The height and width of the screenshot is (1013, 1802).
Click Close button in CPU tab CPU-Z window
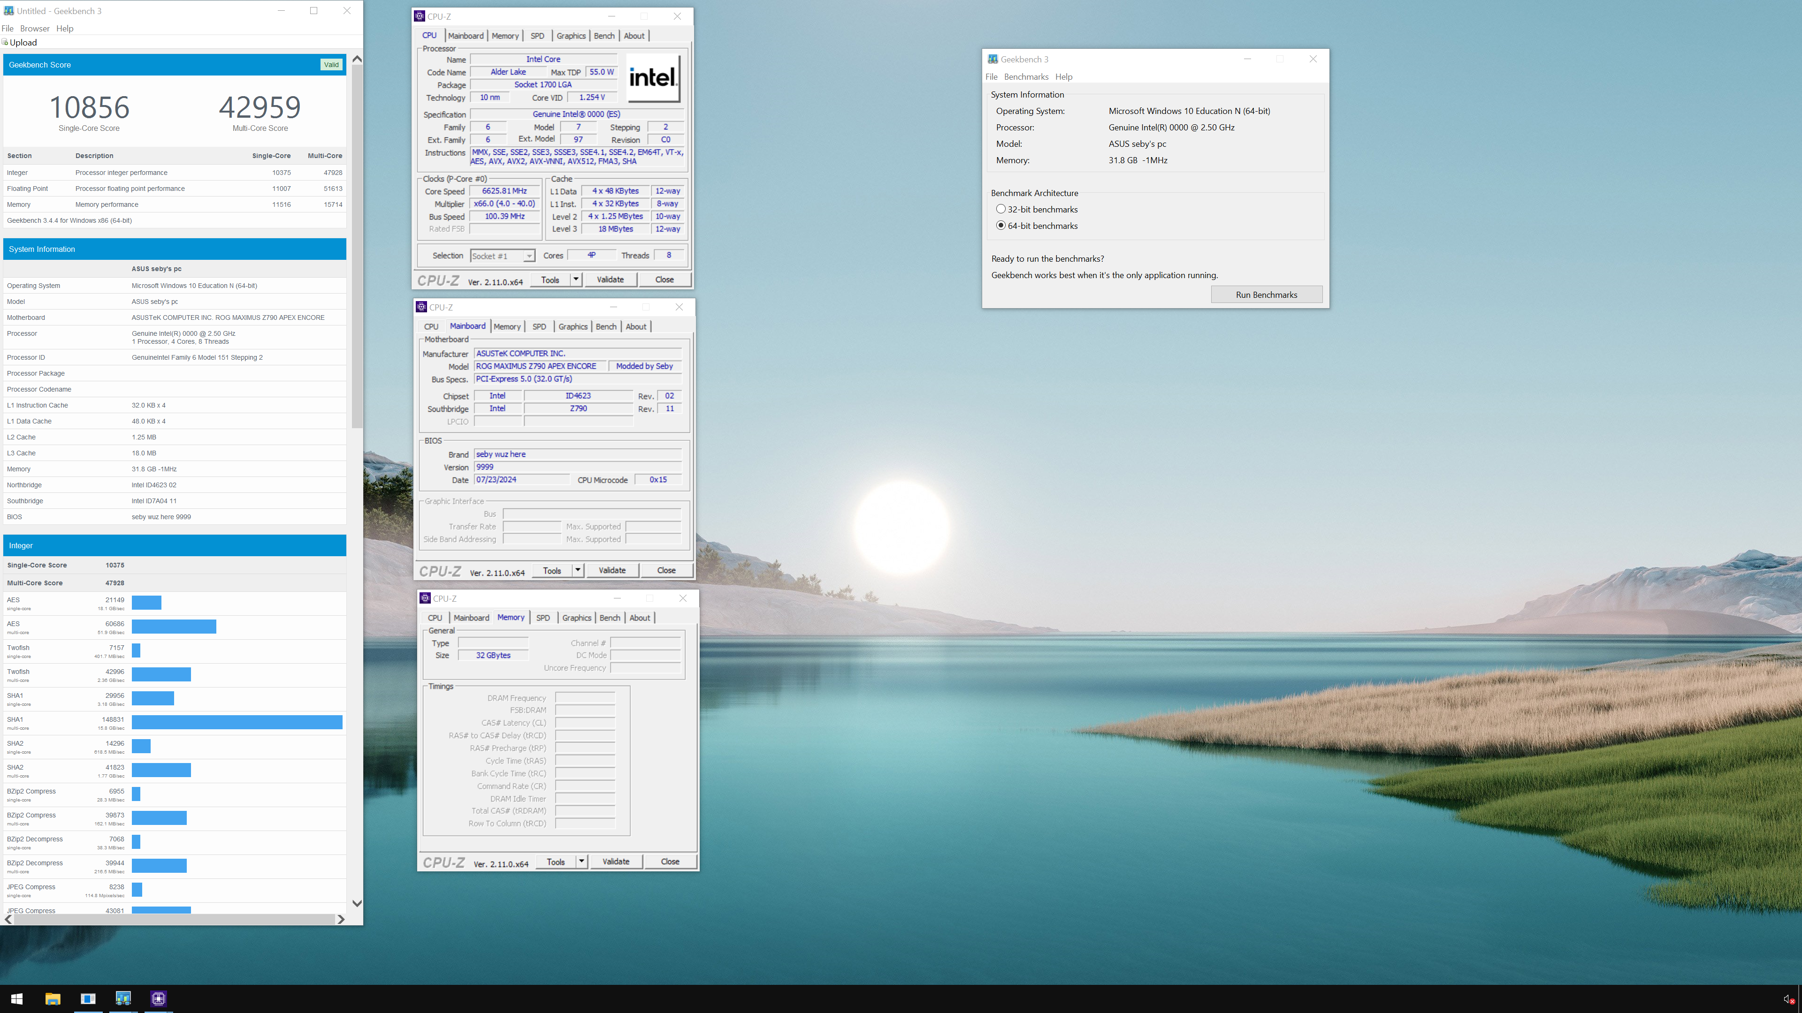pos(664,280)
